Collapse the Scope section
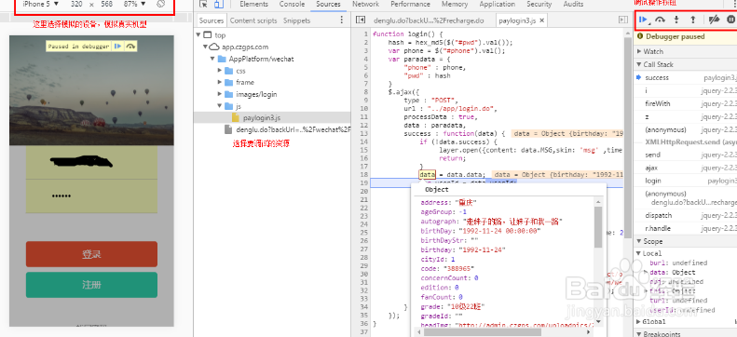737x337 pixels. pos(640,241)
